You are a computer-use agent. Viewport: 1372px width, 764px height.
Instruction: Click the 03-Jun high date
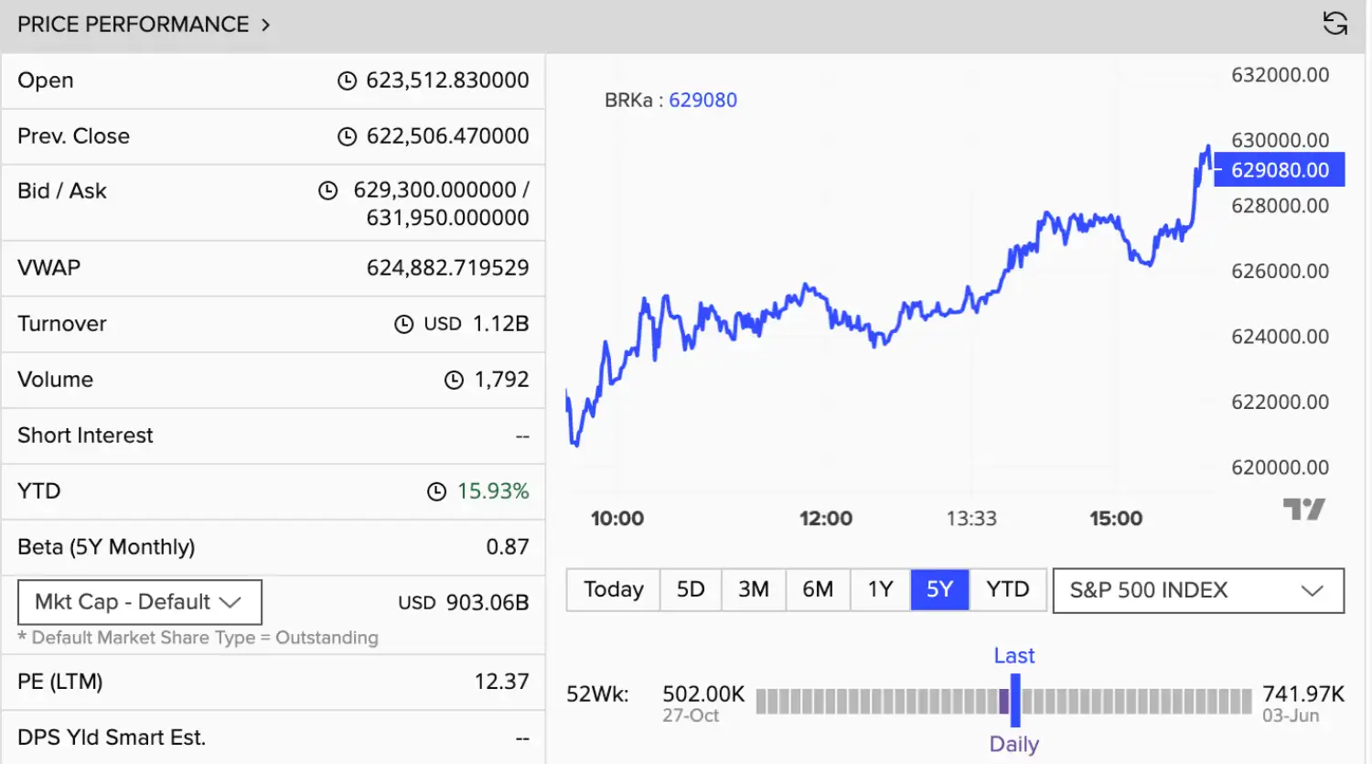[x=1291, y=716]
